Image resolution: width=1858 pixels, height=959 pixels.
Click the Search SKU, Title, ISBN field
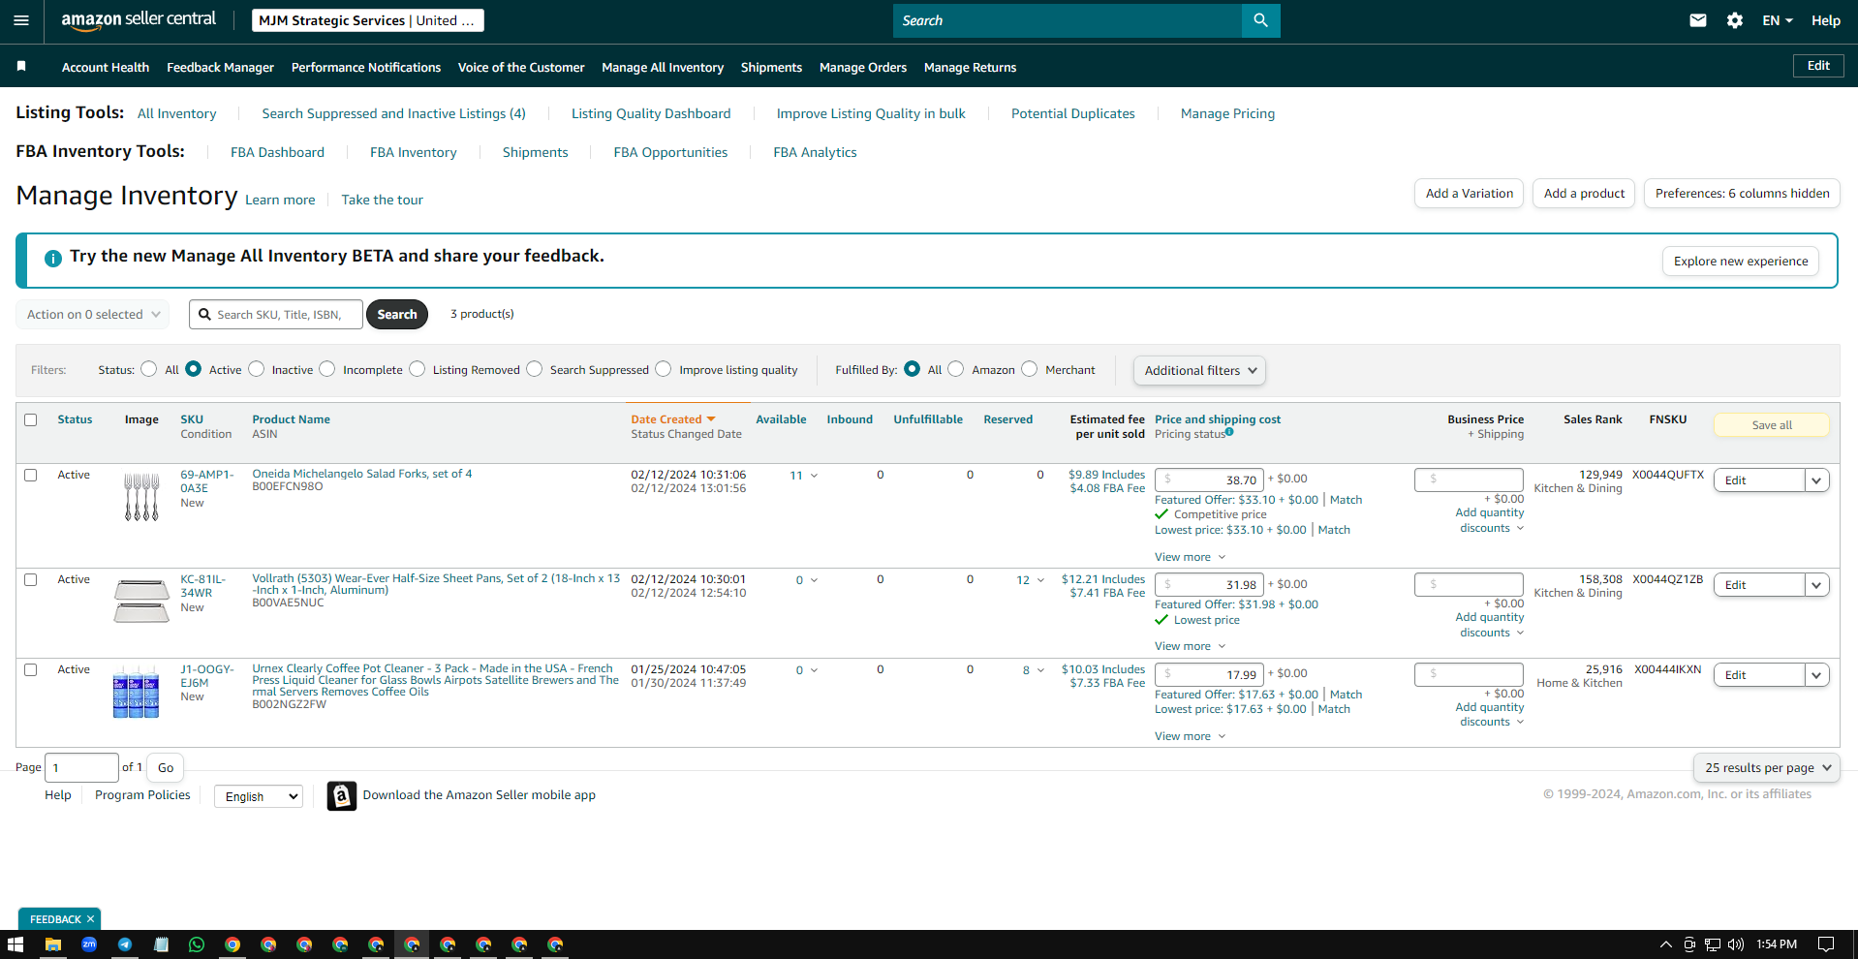click(276, 314)
